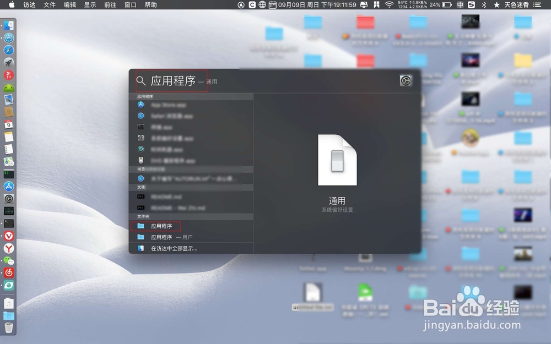Open the 编辑 menu

(x=70, y=4)
